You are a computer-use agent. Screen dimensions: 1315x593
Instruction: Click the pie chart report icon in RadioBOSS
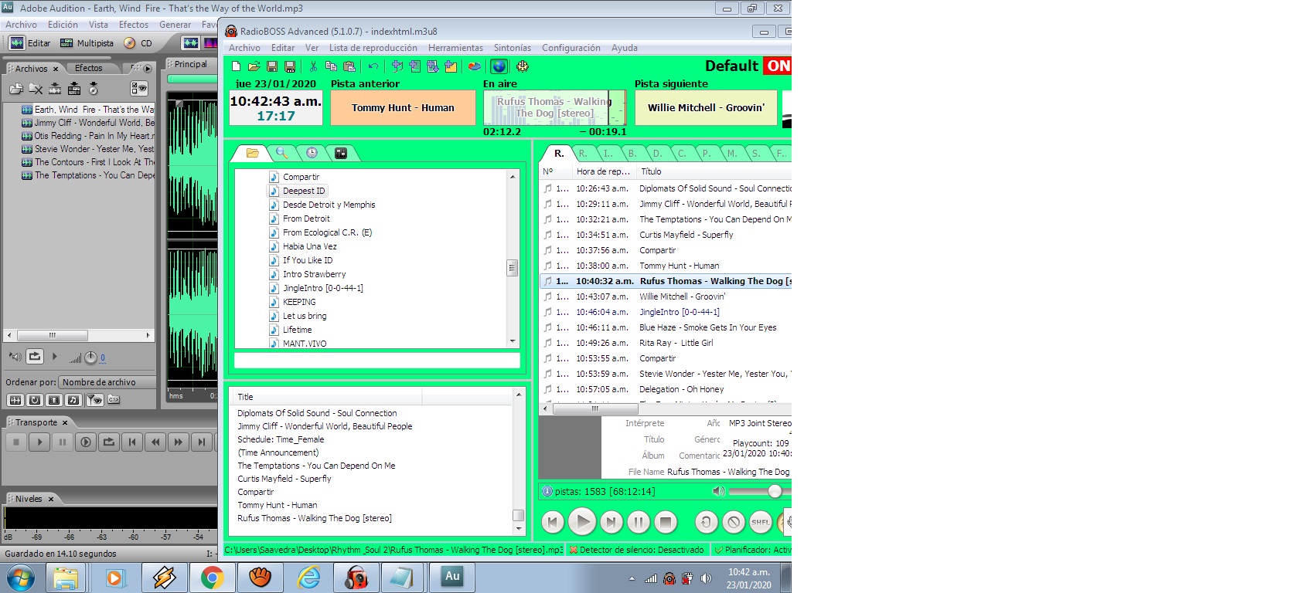[475, 66]
